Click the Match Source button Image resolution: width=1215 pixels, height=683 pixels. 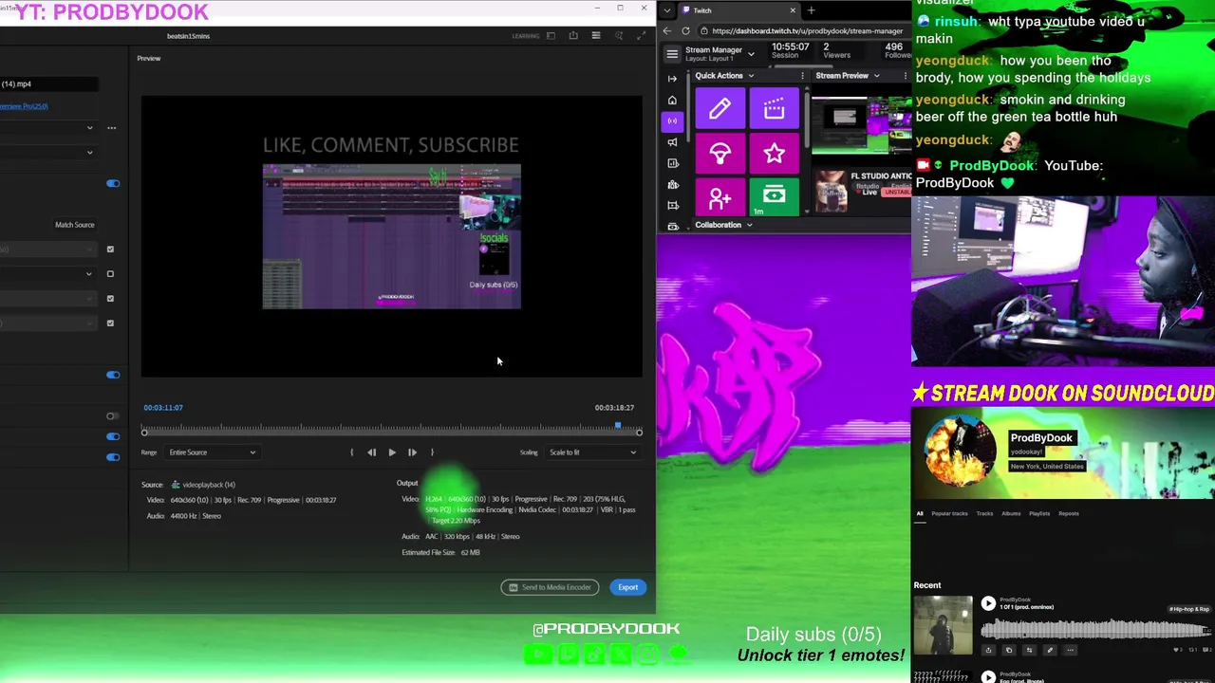[x=74, y=225]
